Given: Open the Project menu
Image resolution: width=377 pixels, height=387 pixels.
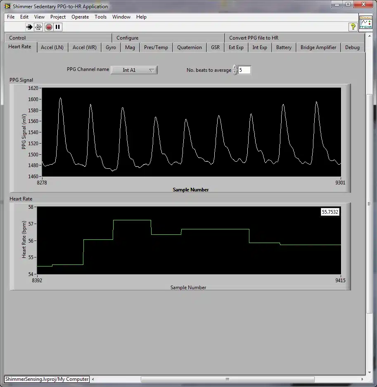Looking at the screenshot, I should [x=58, y=17].
